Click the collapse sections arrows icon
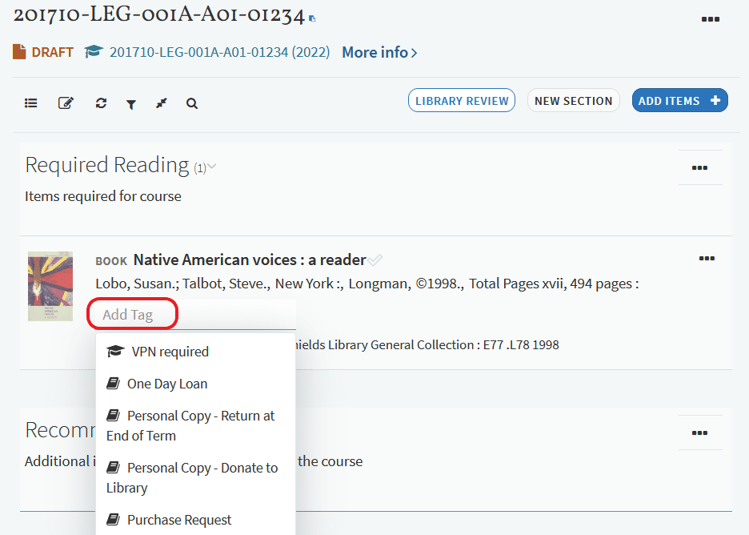 (162, 103)
